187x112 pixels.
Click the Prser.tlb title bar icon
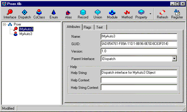click(x=4, y=4)
